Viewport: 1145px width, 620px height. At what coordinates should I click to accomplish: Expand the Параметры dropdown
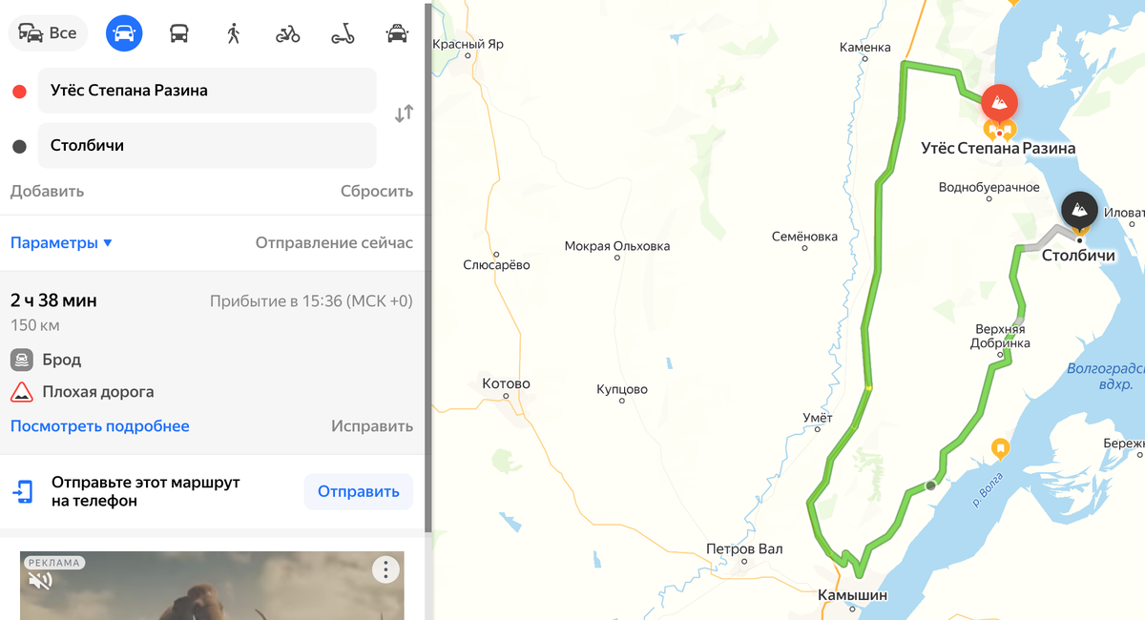(x=62, y=242)
